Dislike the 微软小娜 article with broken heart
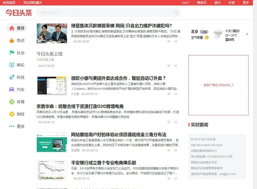This screenshot has height=189, width=257. click(x=175, y=94)
